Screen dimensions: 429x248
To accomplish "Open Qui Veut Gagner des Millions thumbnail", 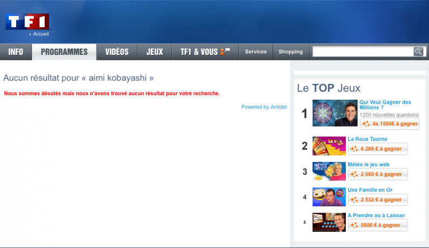I will [335, 113].
